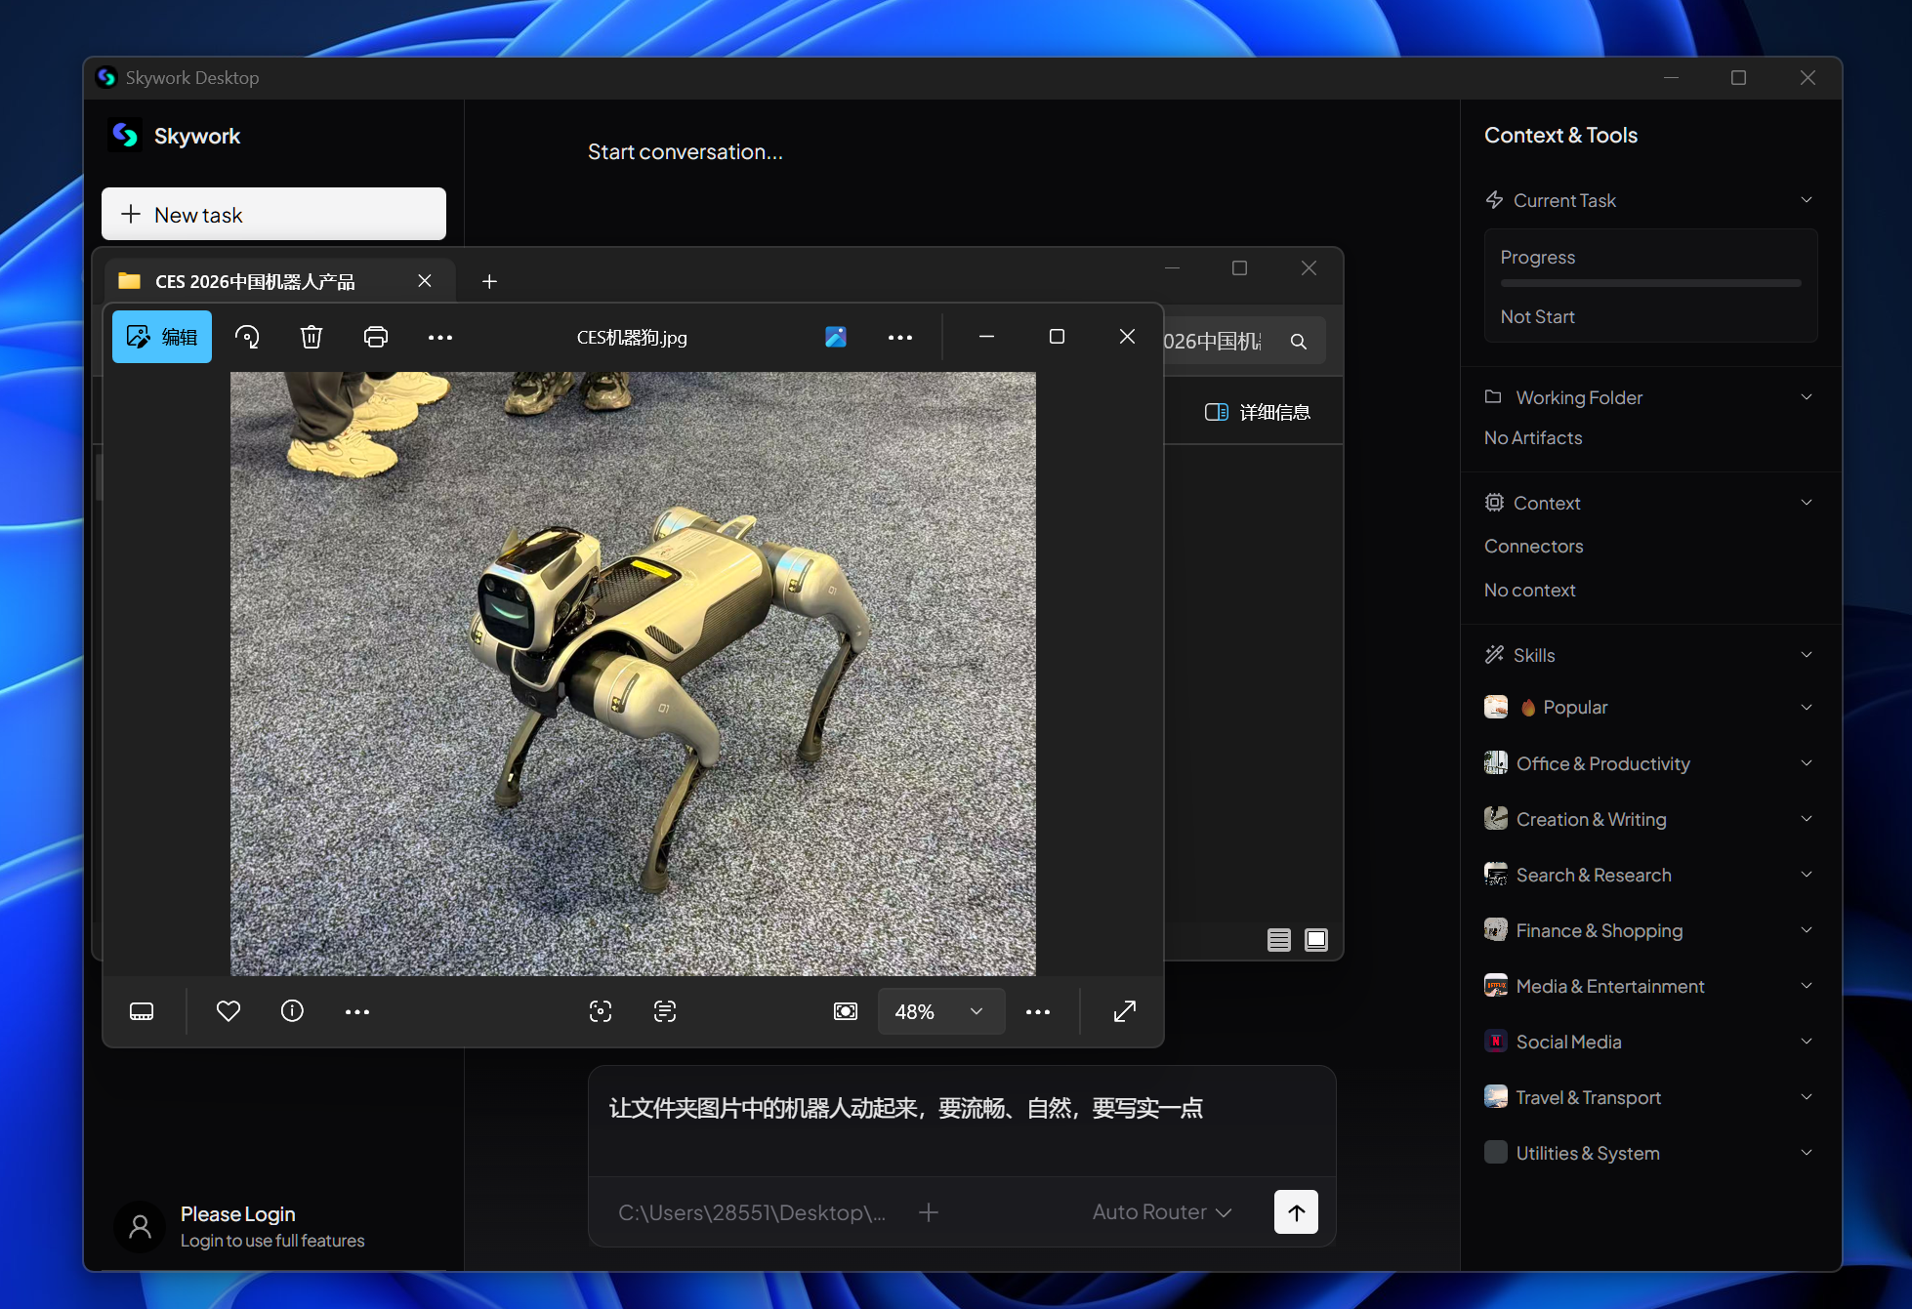1912x1309 pixels.
Task: Click the delete trash icon in Photos
Action: pyautogui.click(x=311, y=337)
